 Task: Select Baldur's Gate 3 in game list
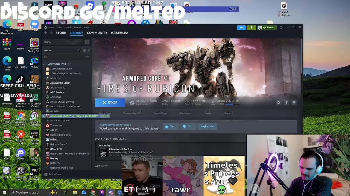[x=59, y=144]
